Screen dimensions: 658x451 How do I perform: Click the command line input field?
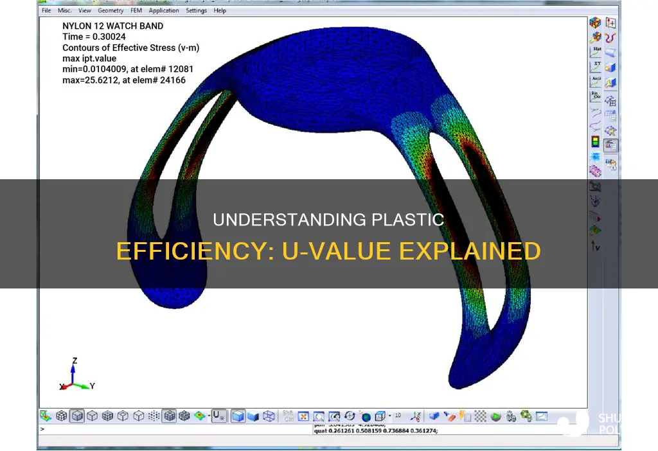[x=176, y=429]
